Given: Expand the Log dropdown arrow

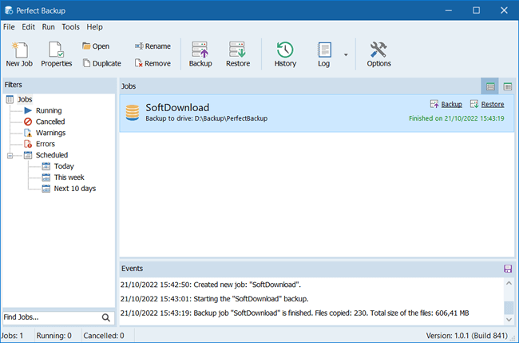Looking at the screenshot, I should (346, 55).
